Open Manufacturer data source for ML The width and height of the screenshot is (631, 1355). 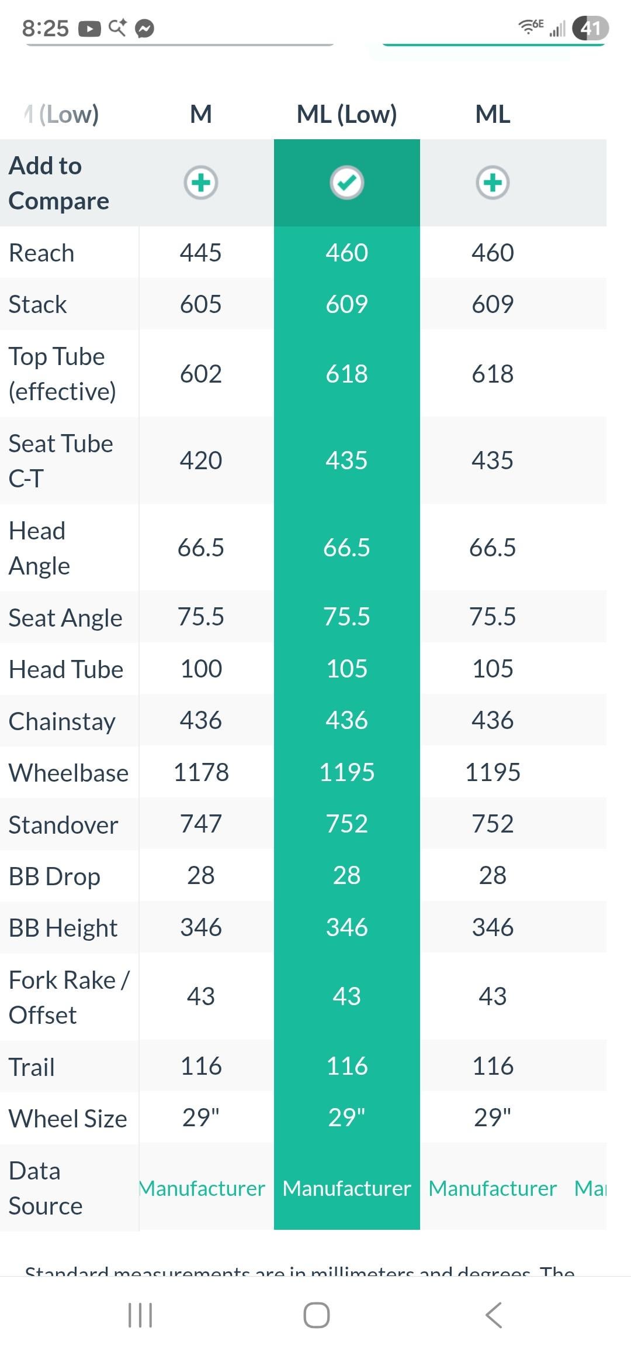493,1188
